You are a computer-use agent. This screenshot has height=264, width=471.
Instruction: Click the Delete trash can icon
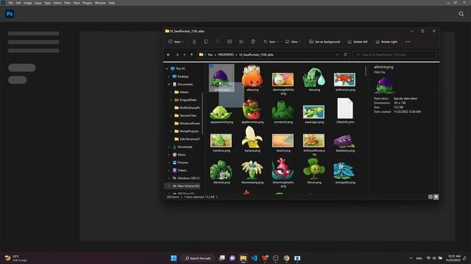point(253,42)
